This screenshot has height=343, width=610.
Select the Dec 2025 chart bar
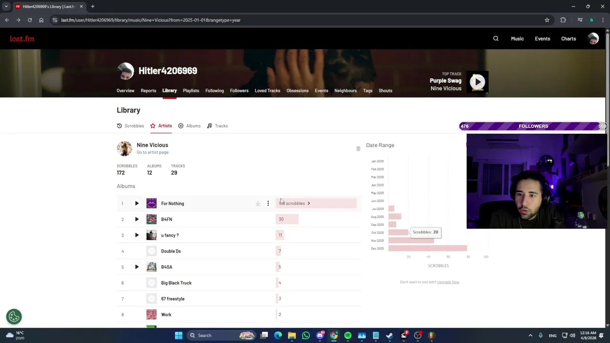427,248
